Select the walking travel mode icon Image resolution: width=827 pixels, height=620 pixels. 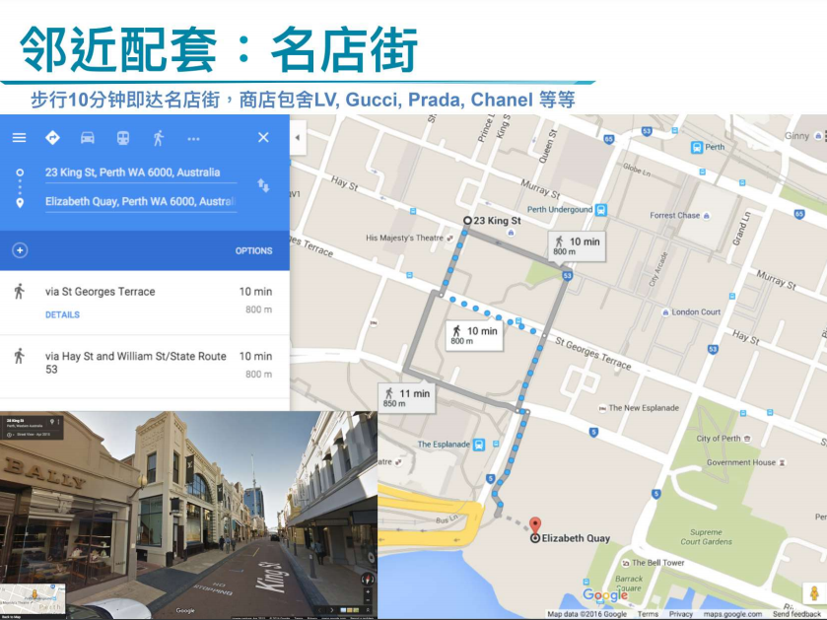[159, 138]
